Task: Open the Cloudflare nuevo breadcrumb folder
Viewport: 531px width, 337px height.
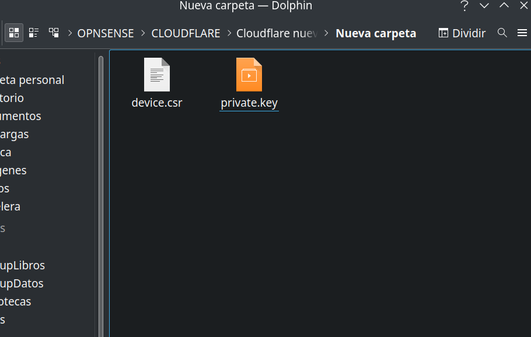Action: point(276,33)
